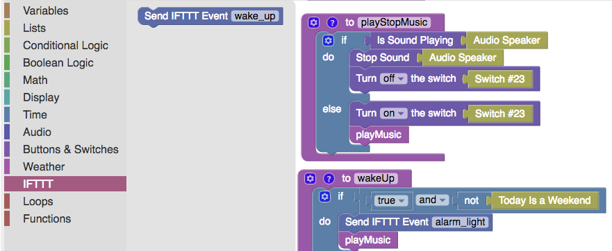Click 'do' label in wakeUp if block
The image size is (612, 251).
coord(324,221)
